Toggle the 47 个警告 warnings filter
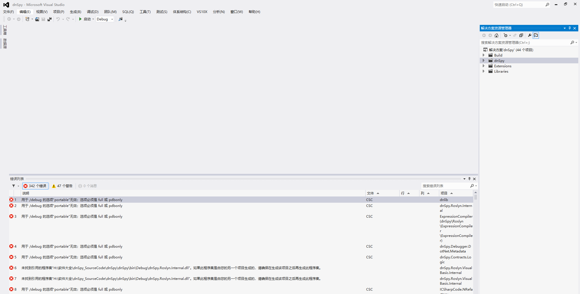 click(x=62, y=186)
